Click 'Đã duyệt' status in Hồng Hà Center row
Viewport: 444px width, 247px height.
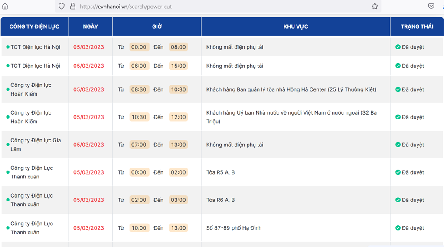413,89
